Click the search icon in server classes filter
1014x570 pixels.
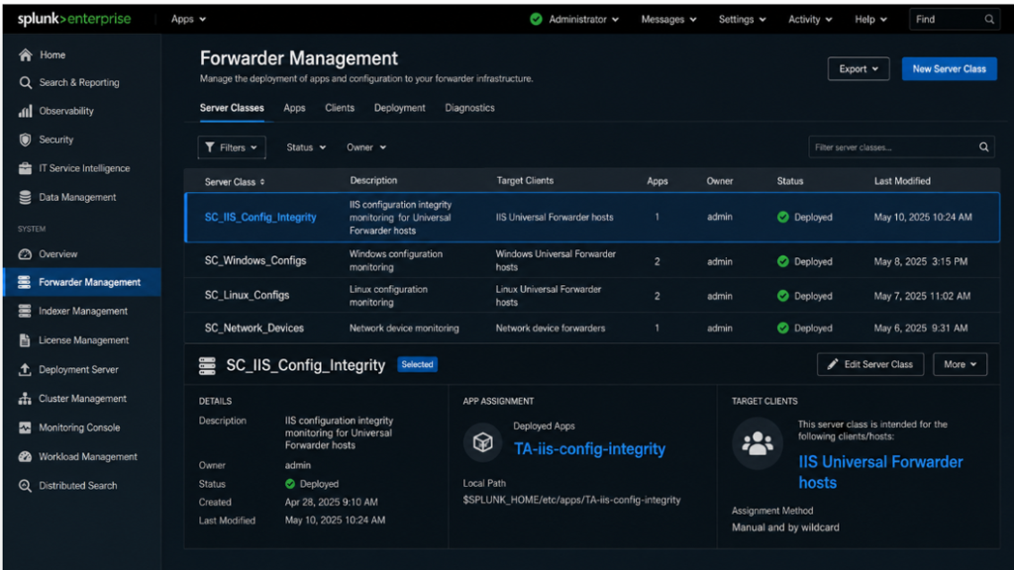983,147
